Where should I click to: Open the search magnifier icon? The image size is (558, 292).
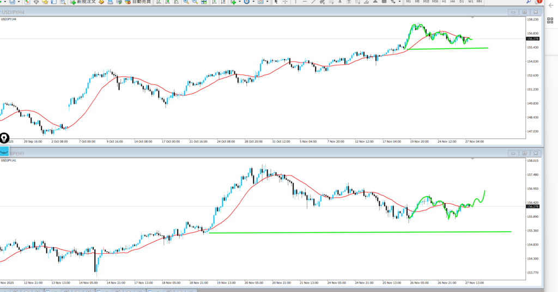pos(529,2)
